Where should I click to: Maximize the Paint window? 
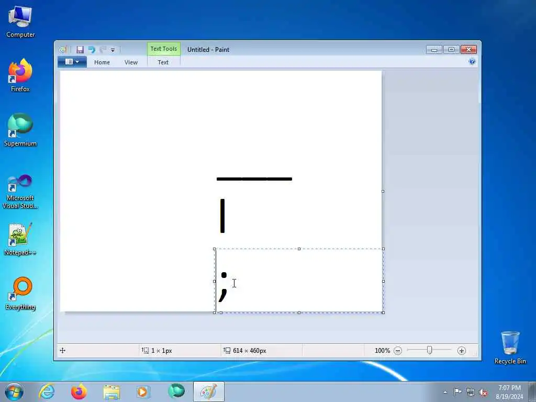click(x=451, y=50)
